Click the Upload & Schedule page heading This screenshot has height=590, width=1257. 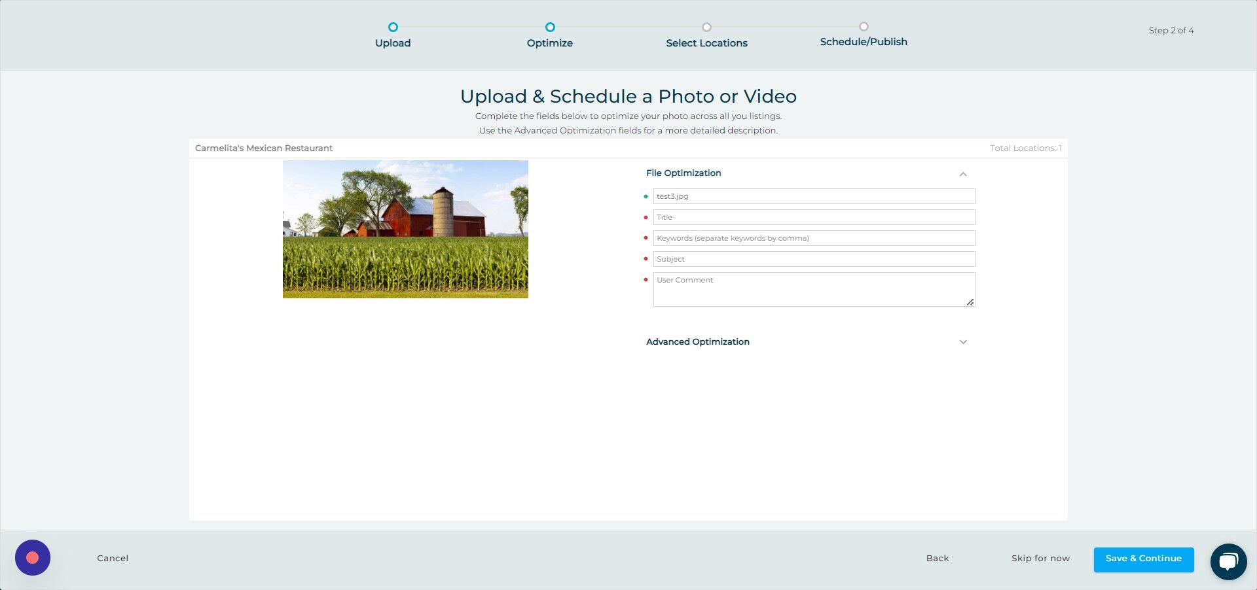point(628,96)
